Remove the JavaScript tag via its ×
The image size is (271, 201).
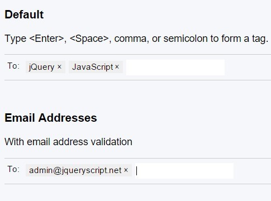pyautogui.click(x=117, y=66)
